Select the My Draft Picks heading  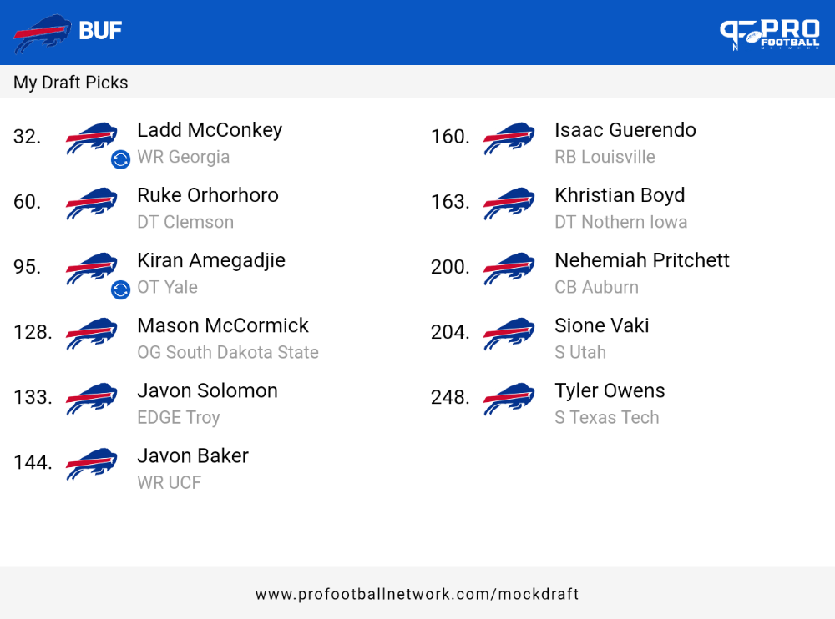(x=71, y=83)
